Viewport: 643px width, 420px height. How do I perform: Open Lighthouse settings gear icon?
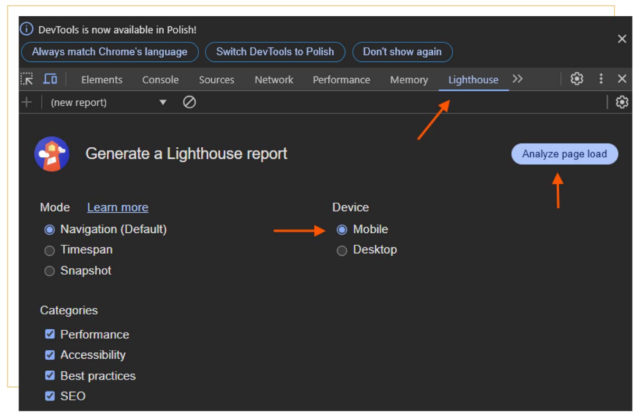coord(622,102)
